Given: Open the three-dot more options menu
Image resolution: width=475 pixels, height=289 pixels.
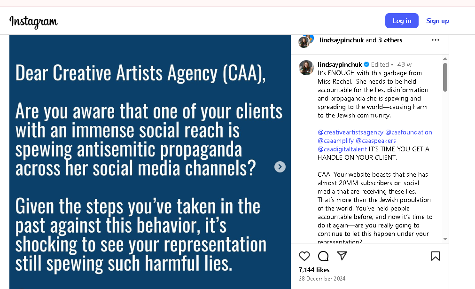Looking at the screenshot, I should pyautogui.click(x=436, y=40).
